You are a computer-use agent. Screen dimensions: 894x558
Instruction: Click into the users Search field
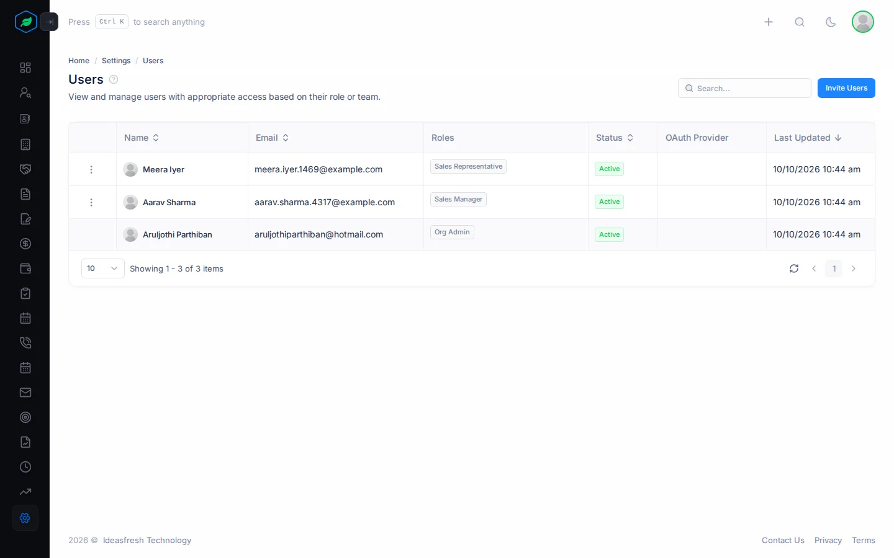(x=744, y=88)
